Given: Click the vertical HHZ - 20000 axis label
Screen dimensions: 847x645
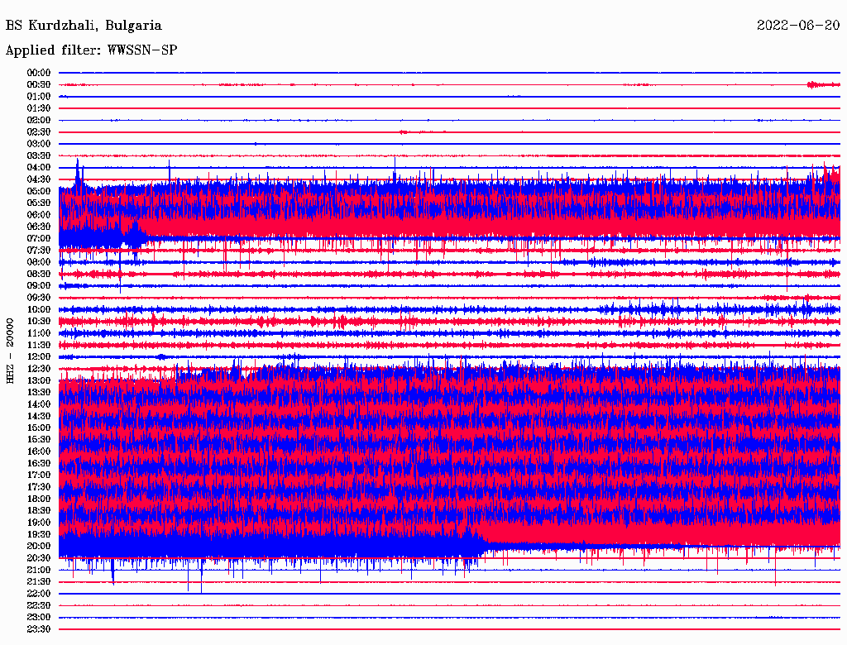Looking at the screenshot, I should click(11, 349).
